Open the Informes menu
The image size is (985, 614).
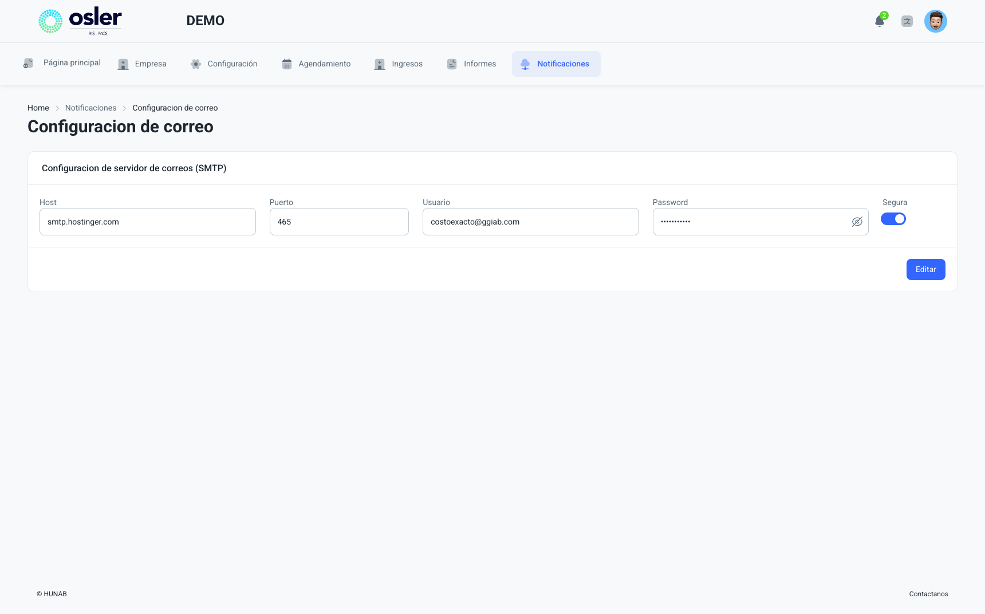471,64
